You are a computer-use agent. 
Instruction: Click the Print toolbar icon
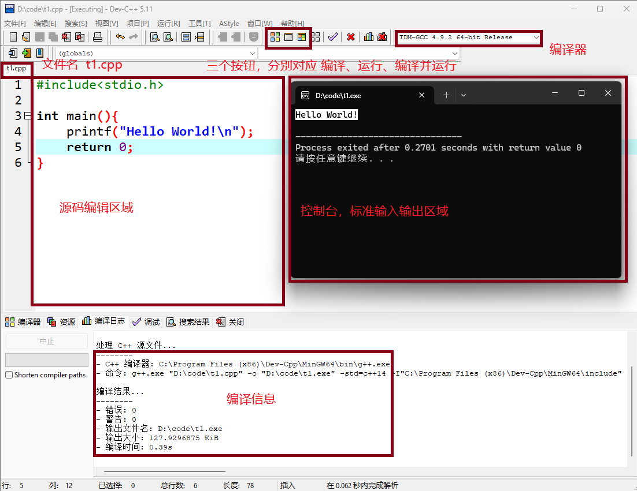click(x=98, y=38)
